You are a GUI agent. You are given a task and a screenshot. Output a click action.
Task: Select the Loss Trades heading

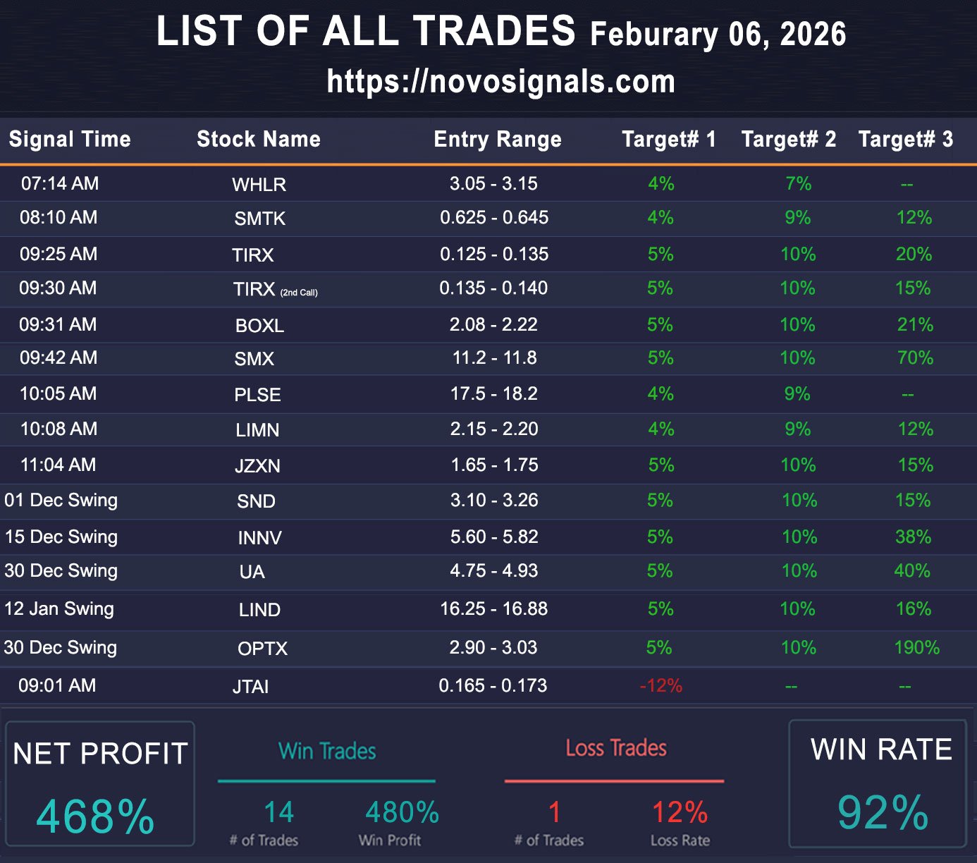tap(616, 748)
